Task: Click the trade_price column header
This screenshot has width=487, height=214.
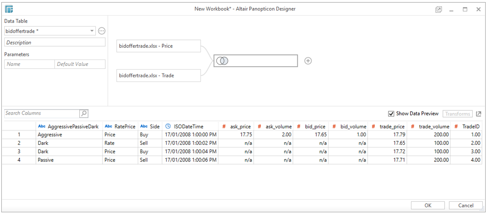Action: pos(392,126)
